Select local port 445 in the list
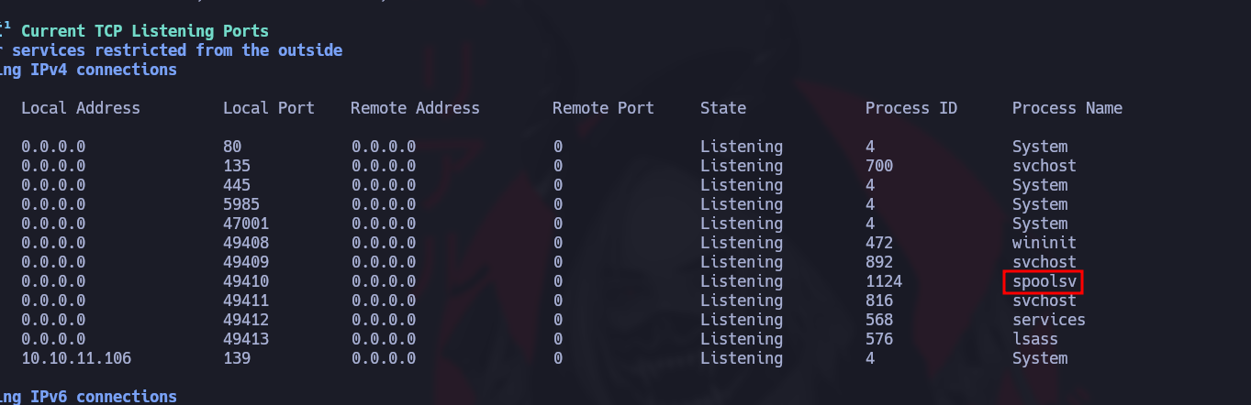 [236, 185]
